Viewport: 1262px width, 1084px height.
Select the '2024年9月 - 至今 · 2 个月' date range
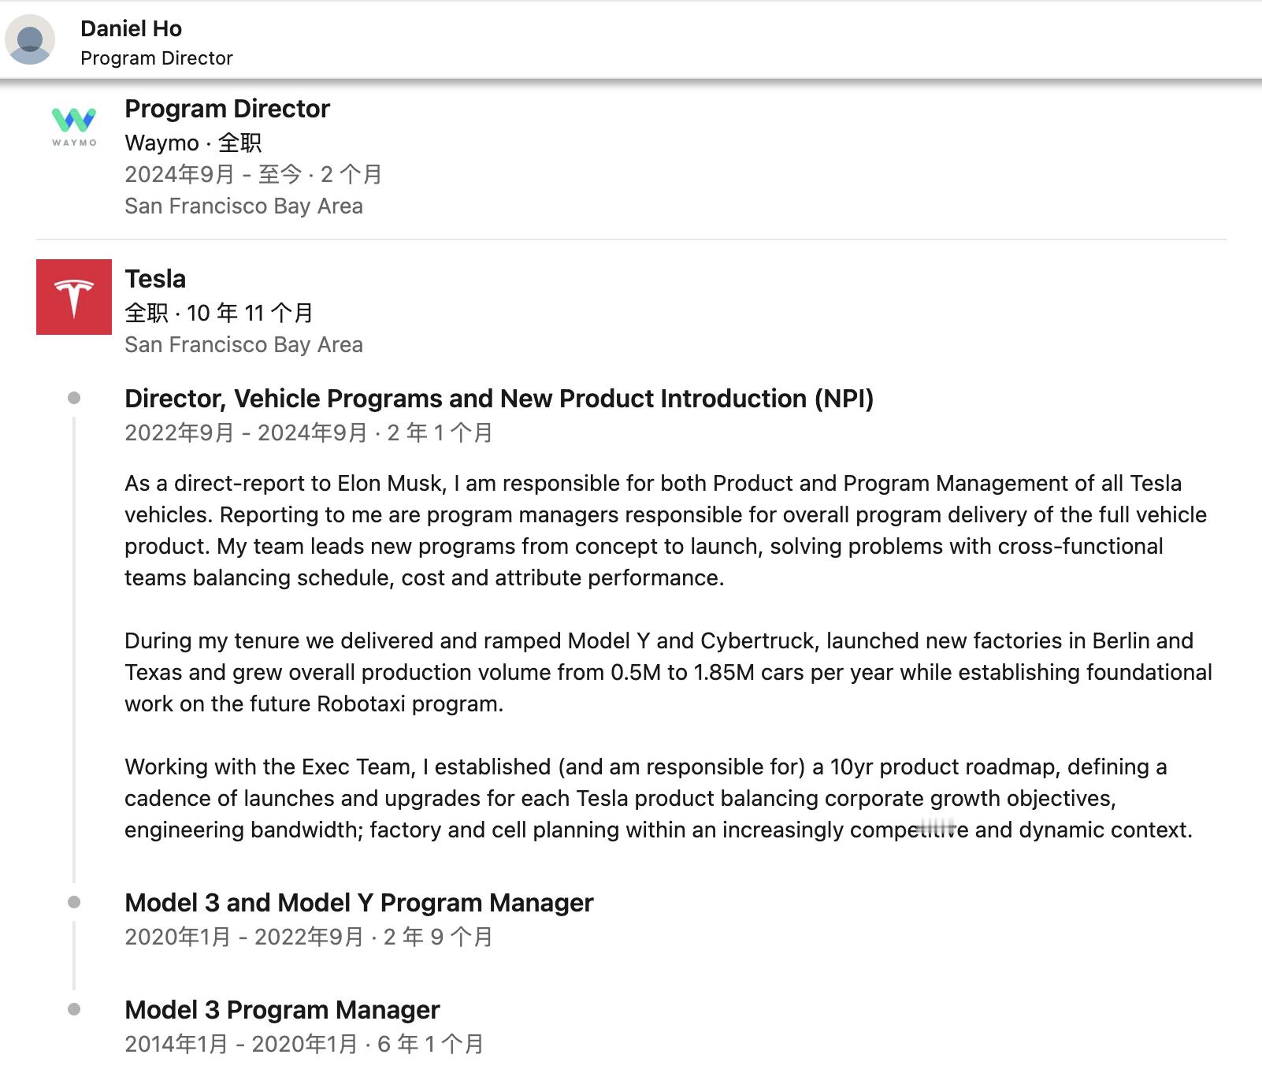click(254, 174)
